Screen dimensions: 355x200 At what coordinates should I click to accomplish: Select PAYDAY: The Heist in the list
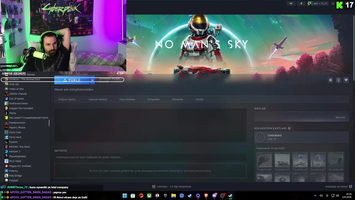pyautogui.click(x=19, y=147)
